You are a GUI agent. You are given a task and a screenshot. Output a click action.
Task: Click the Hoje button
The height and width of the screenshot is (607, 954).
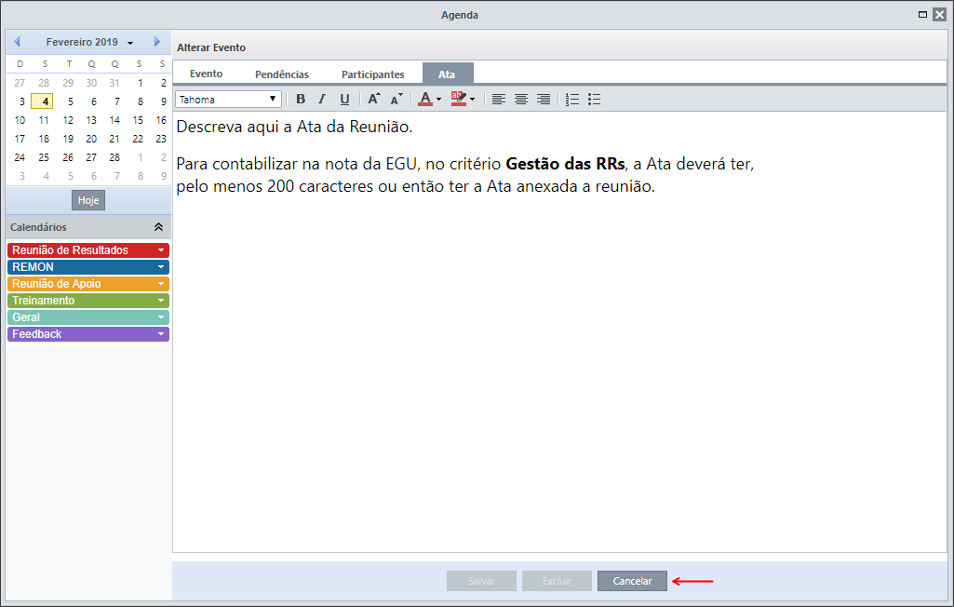[x=88, y=200]
